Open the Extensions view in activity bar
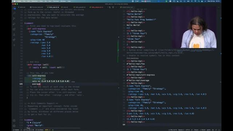The image size is (233, 131). [14, 29]
